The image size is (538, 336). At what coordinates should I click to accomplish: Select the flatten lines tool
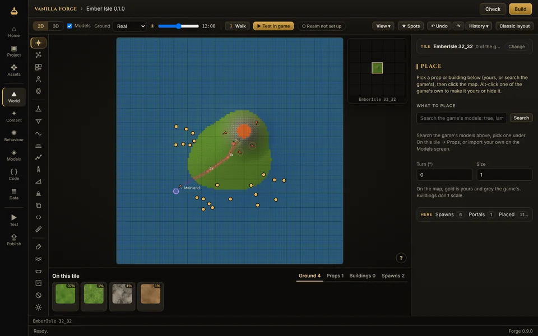pos(39,146)
